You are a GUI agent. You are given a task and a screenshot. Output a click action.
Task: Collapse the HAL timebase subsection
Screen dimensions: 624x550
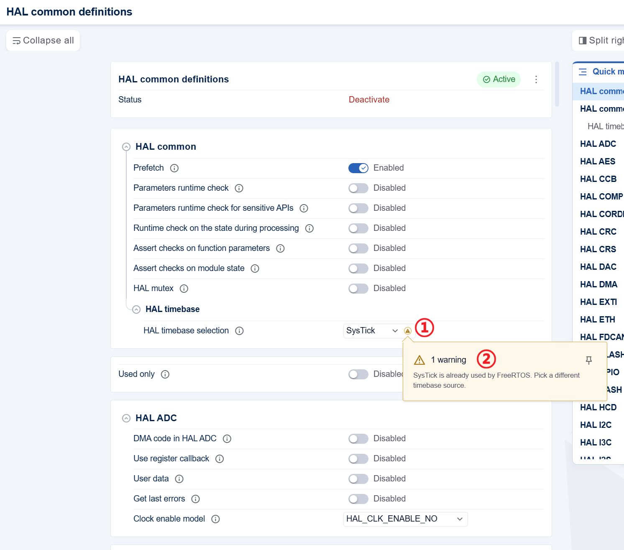click(136, 310)
